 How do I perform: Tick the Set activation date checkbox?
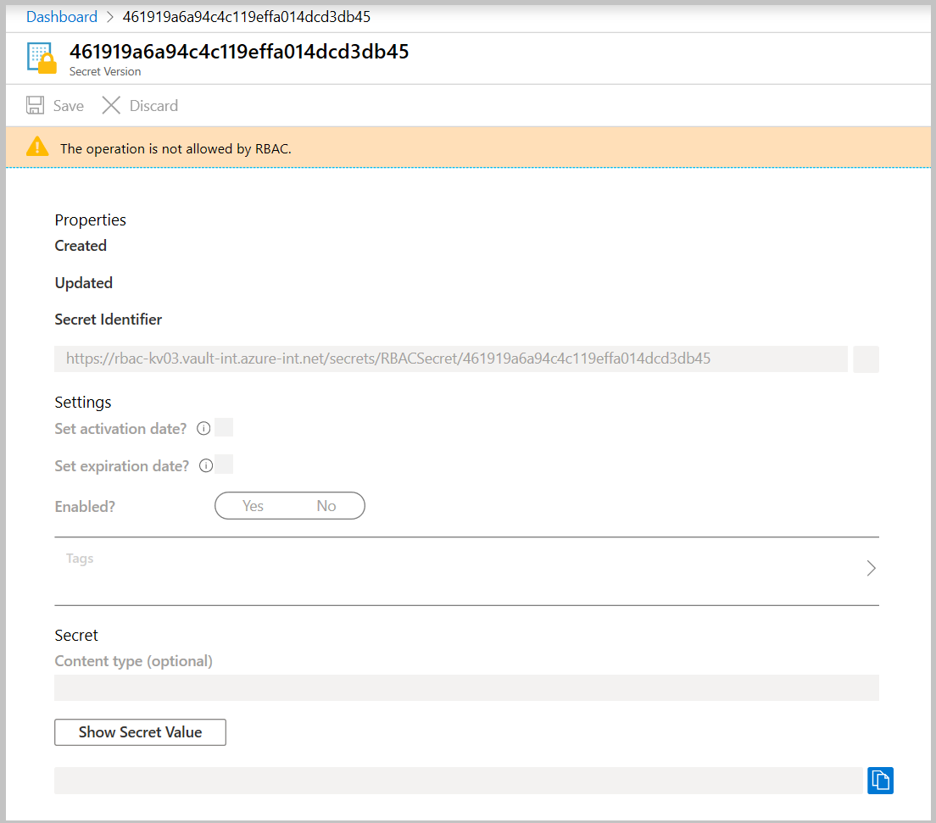(x=224, y=427)
